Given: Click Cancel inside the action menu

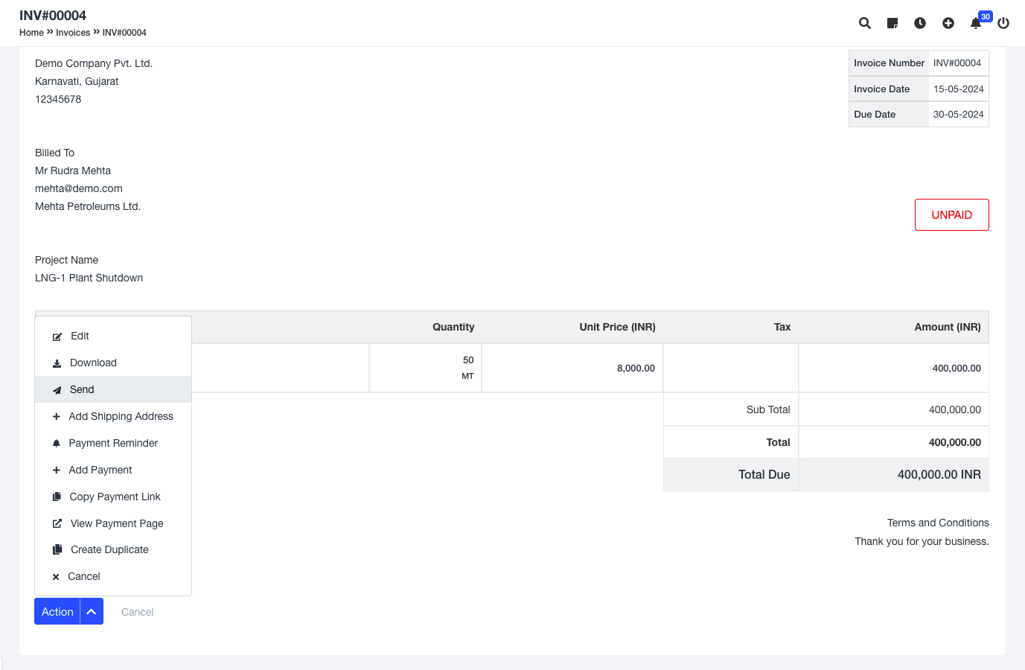Looking at the screenshot, I should (x=83, y=577).
